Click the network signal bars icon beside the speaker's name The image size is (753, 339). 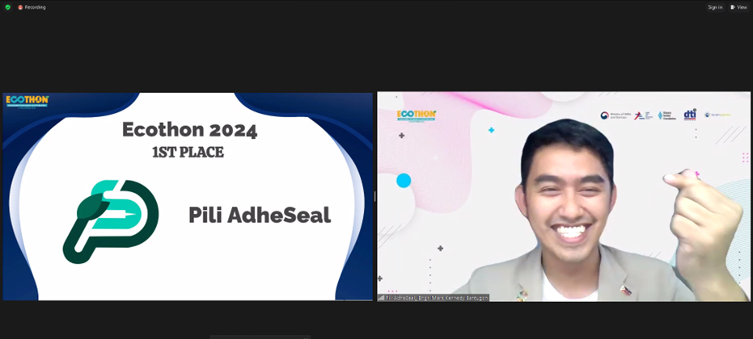(382, 298)
